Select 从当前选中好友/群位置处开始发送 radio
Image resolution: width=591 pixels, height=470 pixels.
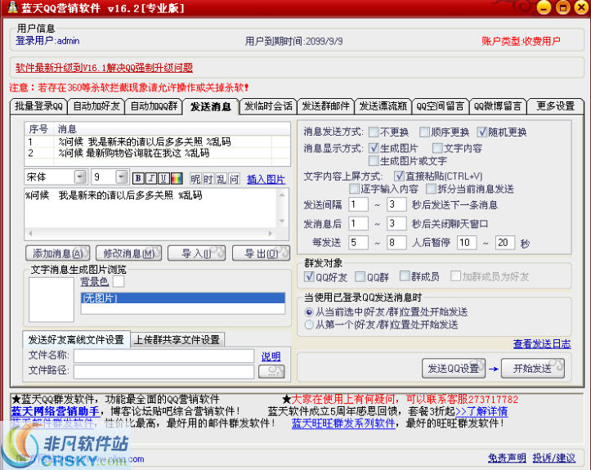coord(309,312)
